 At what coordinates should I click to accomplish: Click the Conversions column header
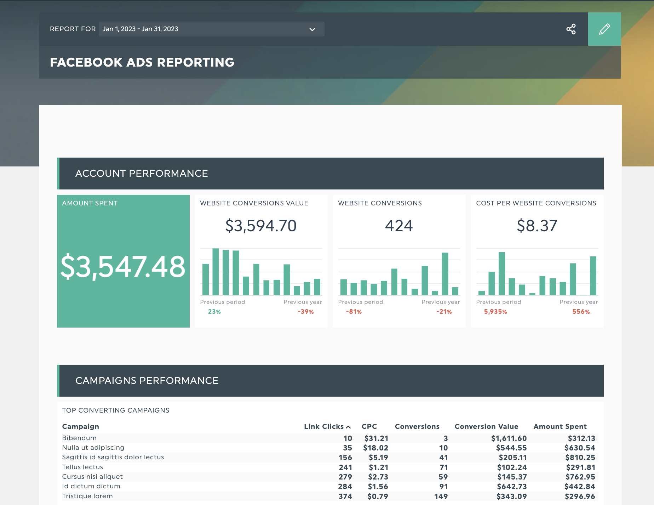(x=417, y=426)
